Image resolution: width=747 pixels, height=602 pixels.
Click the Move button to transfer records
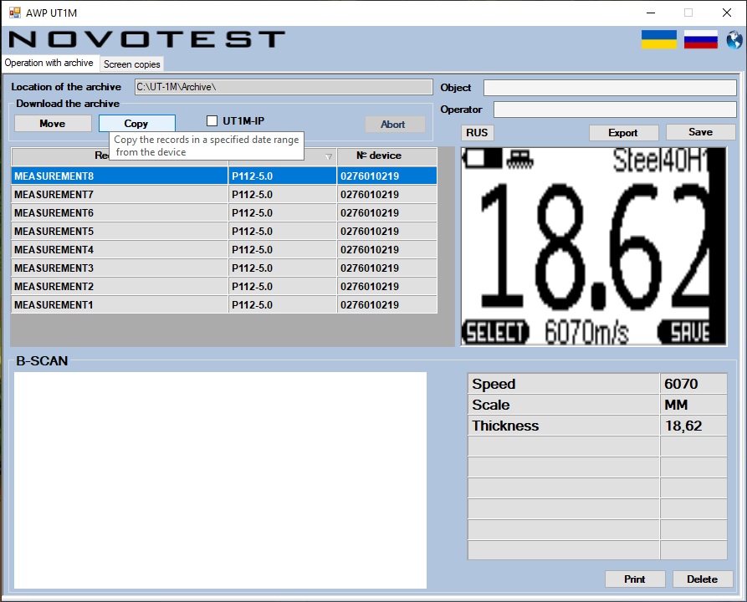[53, 123]
